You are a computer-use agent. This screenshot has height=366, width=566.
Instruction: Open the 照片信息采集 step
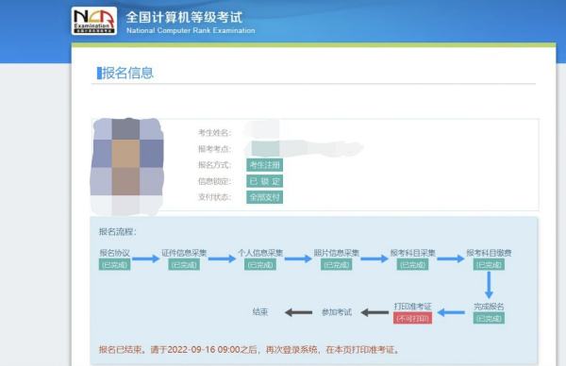337,253
